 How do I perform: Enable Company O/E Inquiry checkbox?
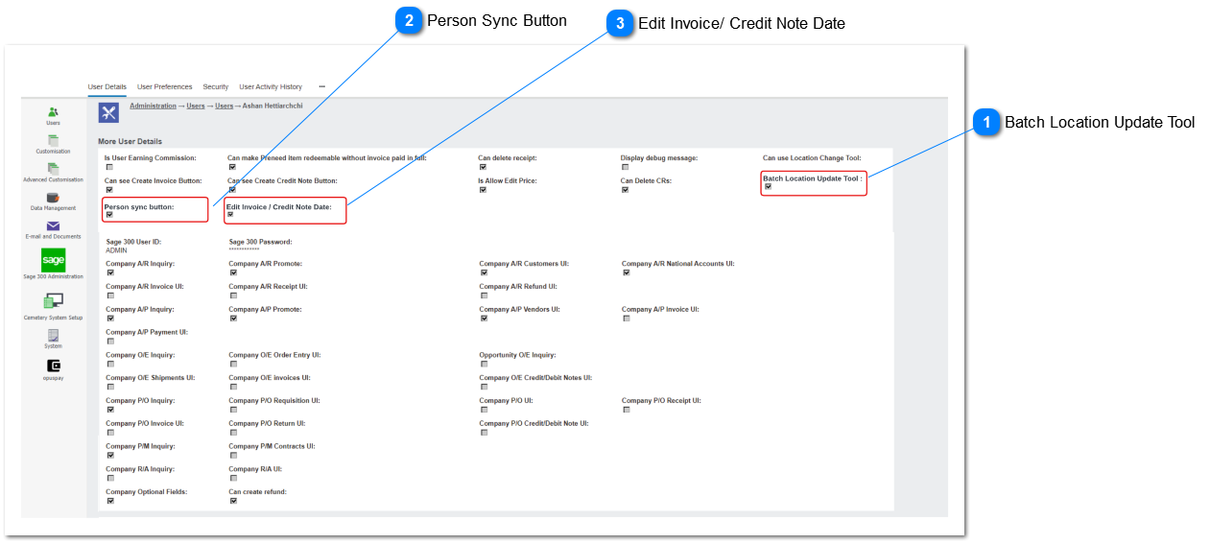pos(110,365)
